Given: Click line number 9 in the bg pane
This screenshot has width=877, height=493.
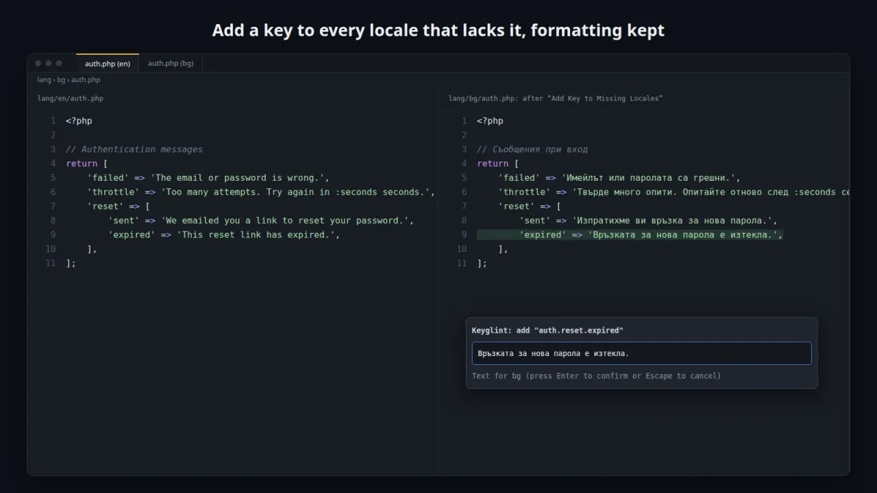Looking at the screenshot, I should click(x=464, y=235).
